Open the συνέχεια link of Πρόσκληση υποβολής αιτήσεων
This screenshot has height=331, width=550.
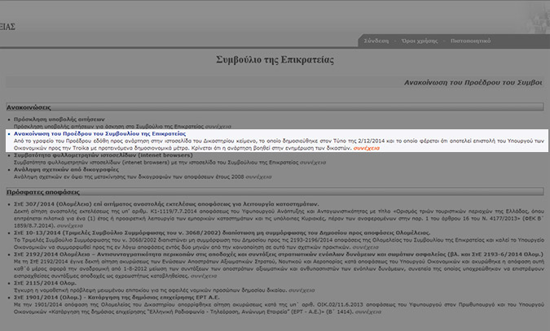tap(218, 126)
